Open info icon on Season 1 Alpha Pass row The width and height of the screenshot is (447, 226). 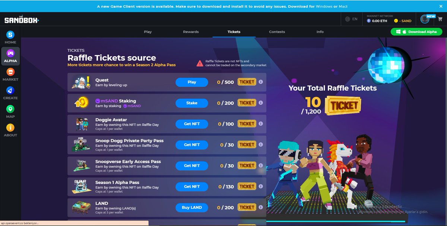[x=261, y=186]
